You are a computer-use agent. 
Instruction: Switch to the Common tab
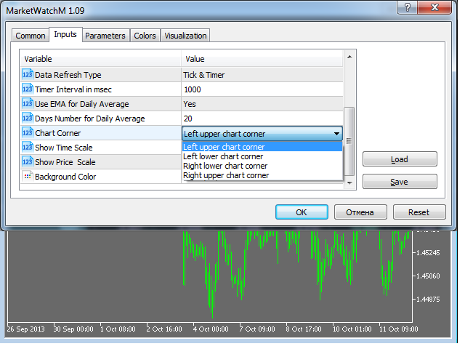[x=31, y=36]
